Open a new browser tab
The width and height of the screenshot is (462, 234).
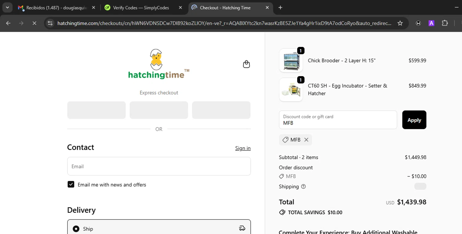(x=280, y=8)
